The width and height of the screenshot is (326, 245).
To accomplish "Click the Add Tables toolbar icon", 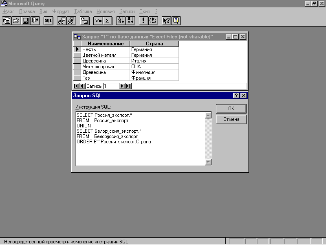I will pyautogui.click(x=85, y=21).
